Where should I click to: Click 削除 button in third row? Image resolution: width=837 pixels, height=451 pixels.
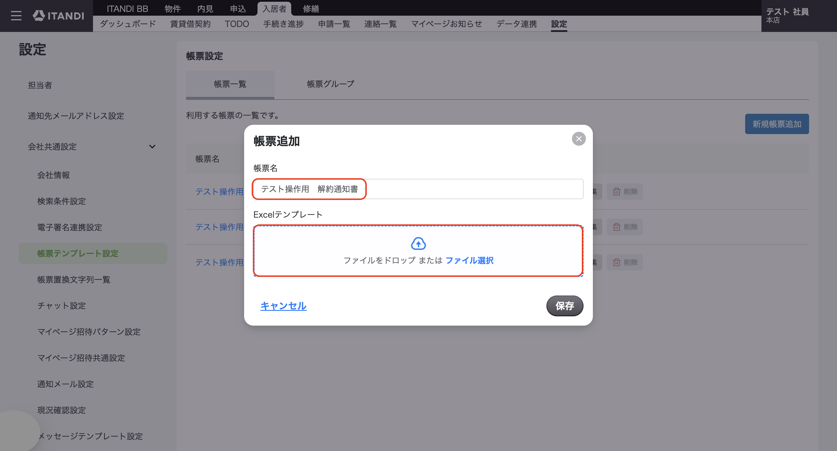click(x=625, y=262)
